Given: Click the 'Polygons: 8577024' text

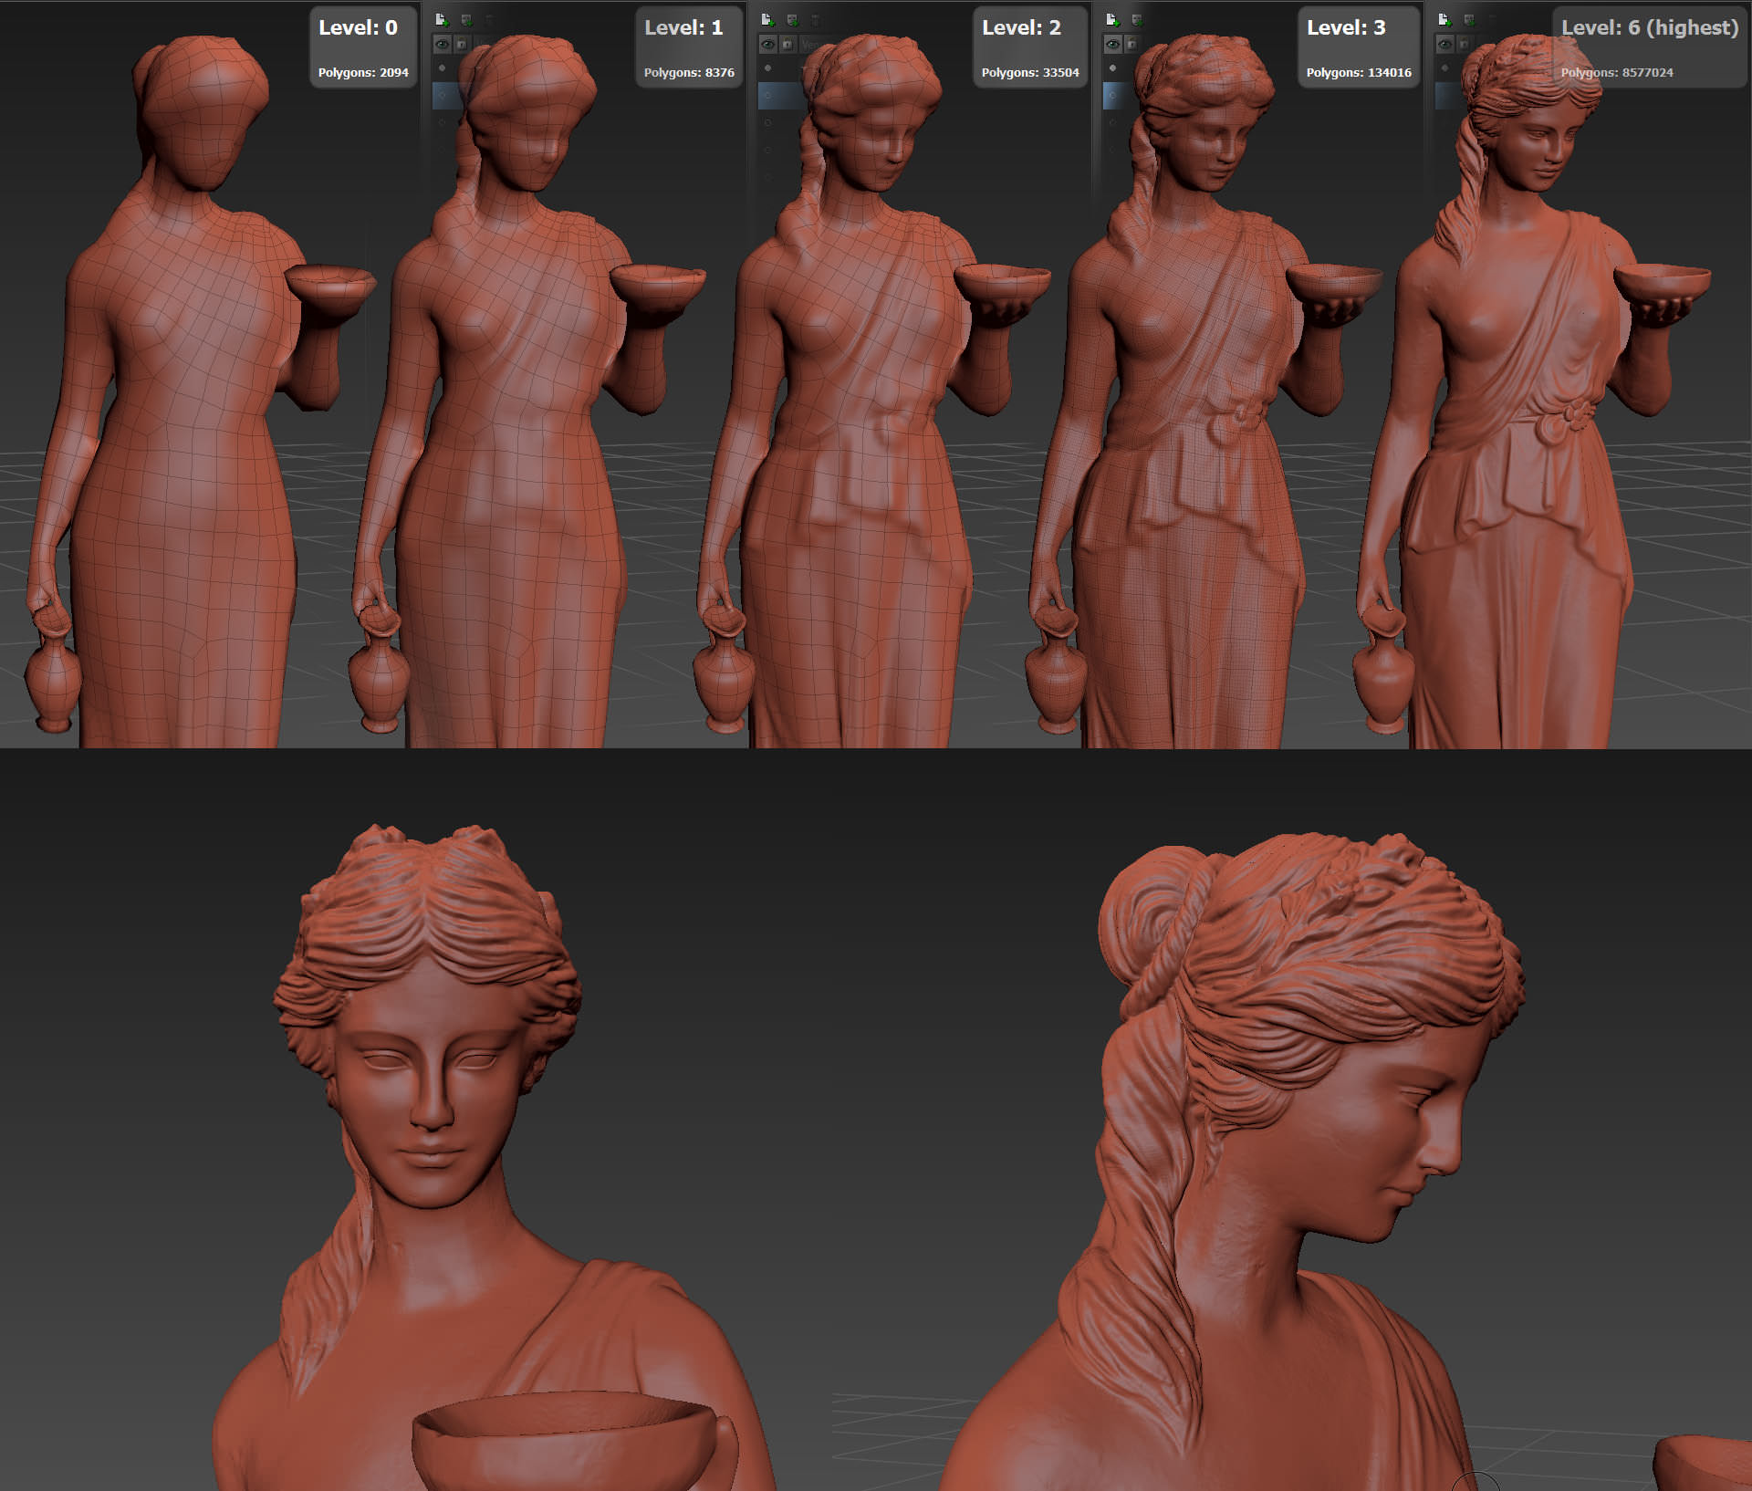Looking at the screenshot, I should coord(1617,72).
